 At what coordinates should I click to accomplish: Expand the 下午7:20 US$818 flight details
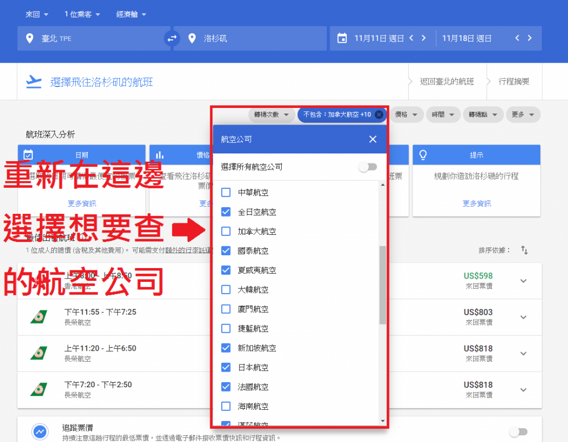pyautogui.click(x=524, y=389)
